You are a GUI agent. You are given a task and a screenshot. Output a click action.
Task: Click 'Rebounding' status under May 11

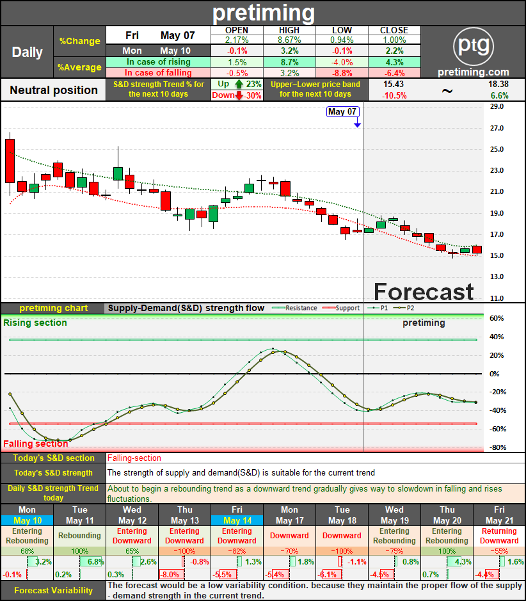pyautogui.click(x=80, y=536)
